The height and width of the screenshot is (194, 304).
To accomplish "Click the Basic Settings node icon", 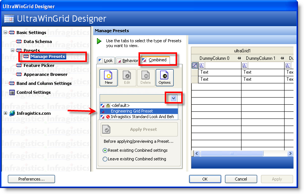I will click(x=12, y=32).
